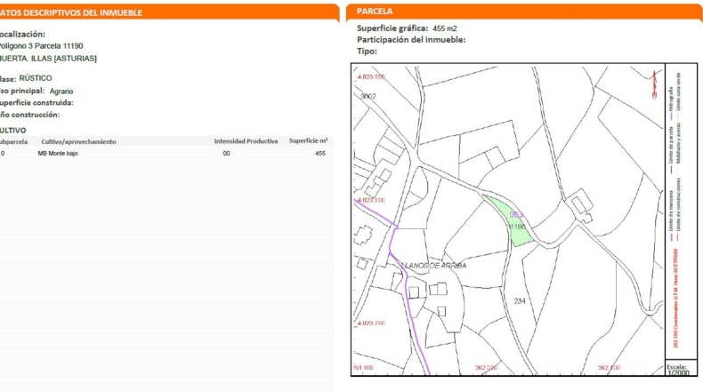Click the PARCELA section header
Image resolution: width=703 pixels, height=391 pixels.
click(524, 12)
